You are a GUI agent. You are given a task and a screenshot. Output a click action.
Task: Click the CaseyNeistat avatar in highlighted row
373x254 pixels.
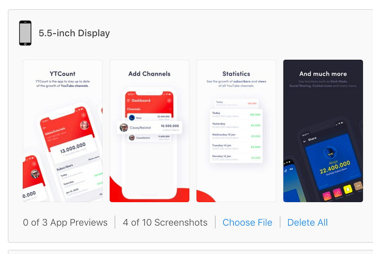[124, 128]
